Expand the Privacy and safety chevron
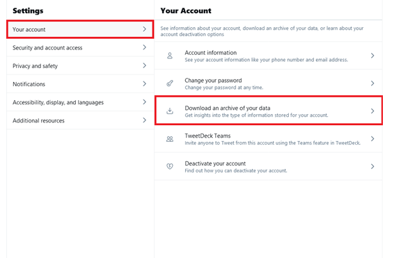This screenshot has width=401, height=258. pyautogui.click(x=145, y=65)
